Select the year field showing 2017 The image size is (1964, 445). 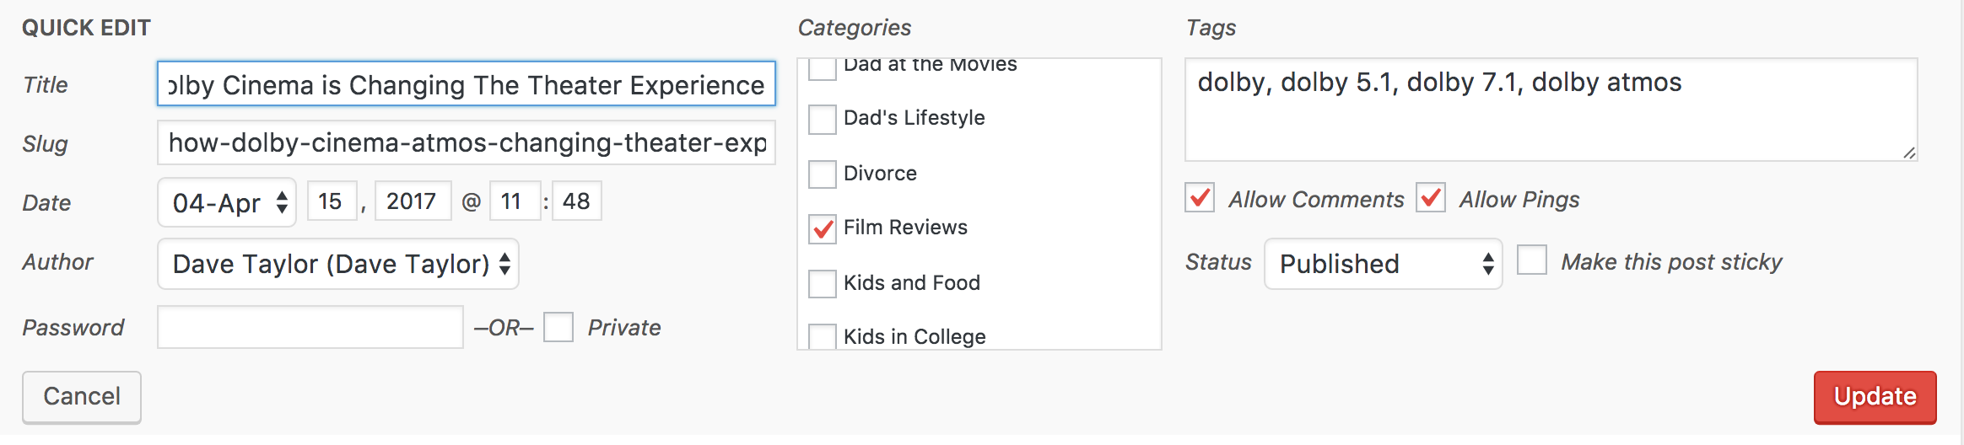click(413, 201)
